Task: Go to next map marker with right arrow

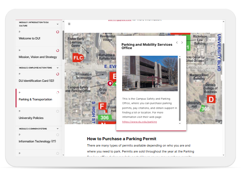Action: (182, 42)
